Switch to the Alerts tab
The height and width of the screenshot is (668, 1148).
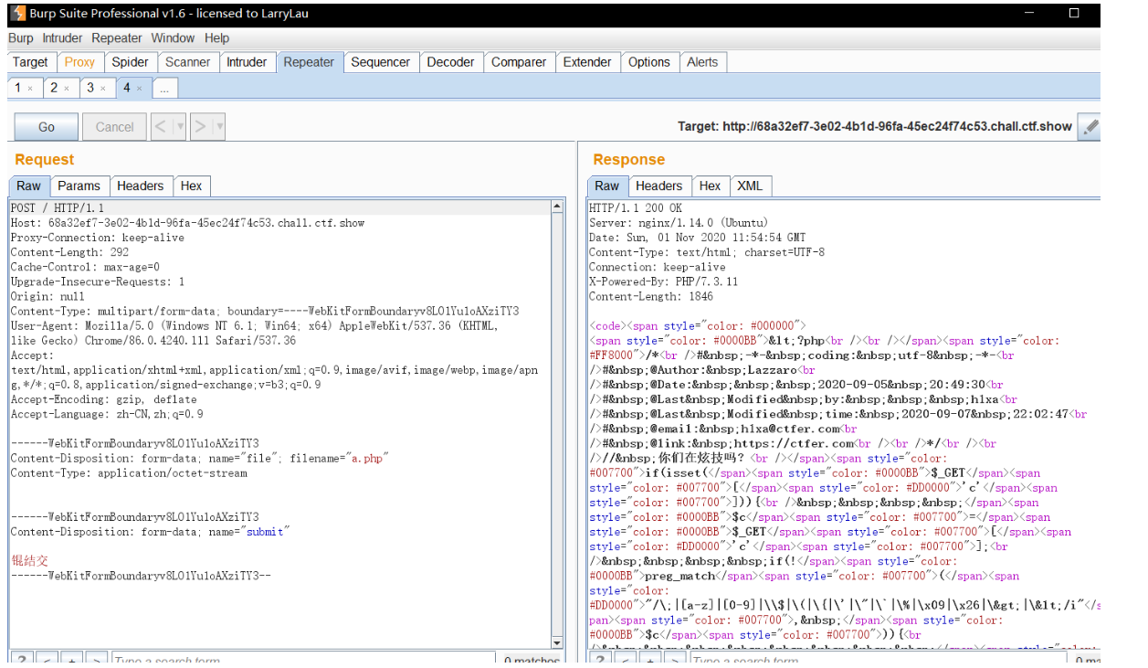(x=702, y=62)
